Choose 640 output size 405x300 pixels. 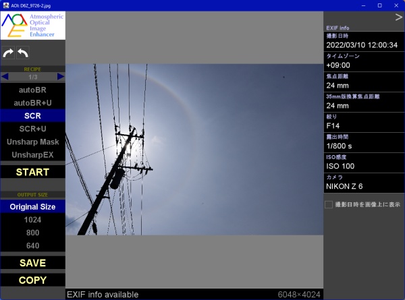pos(32,245)
